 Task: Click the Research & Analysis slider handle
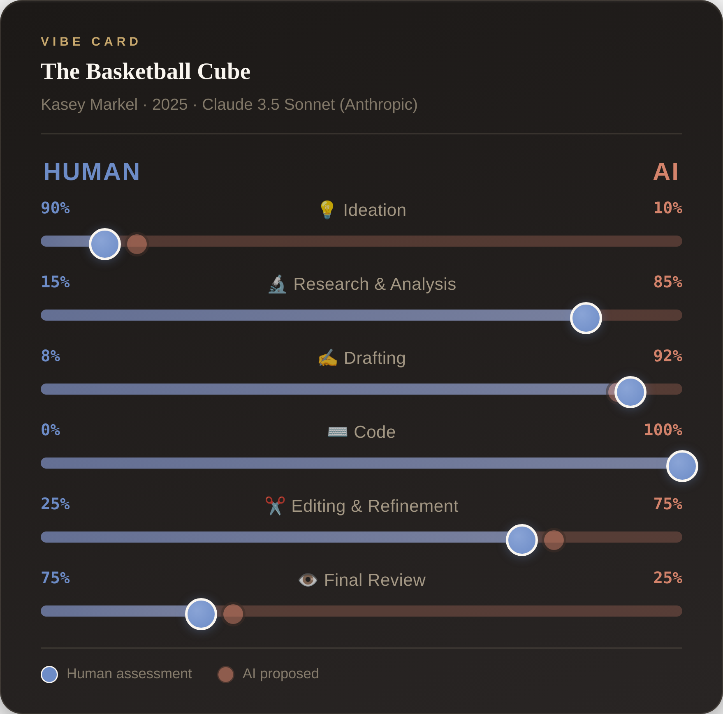coord(586,318)
